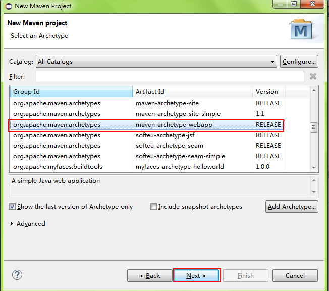Open help via question mark icon
Image resolution: width=329 pixels, height=291 pixels.
pyautogui.click(x=17, y=275)
